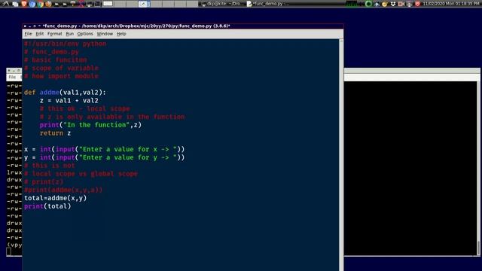Click the print("In the function",z) line
Image resolution: width=482 pixels, height=271 pixels.
click(x=90, y=125)
